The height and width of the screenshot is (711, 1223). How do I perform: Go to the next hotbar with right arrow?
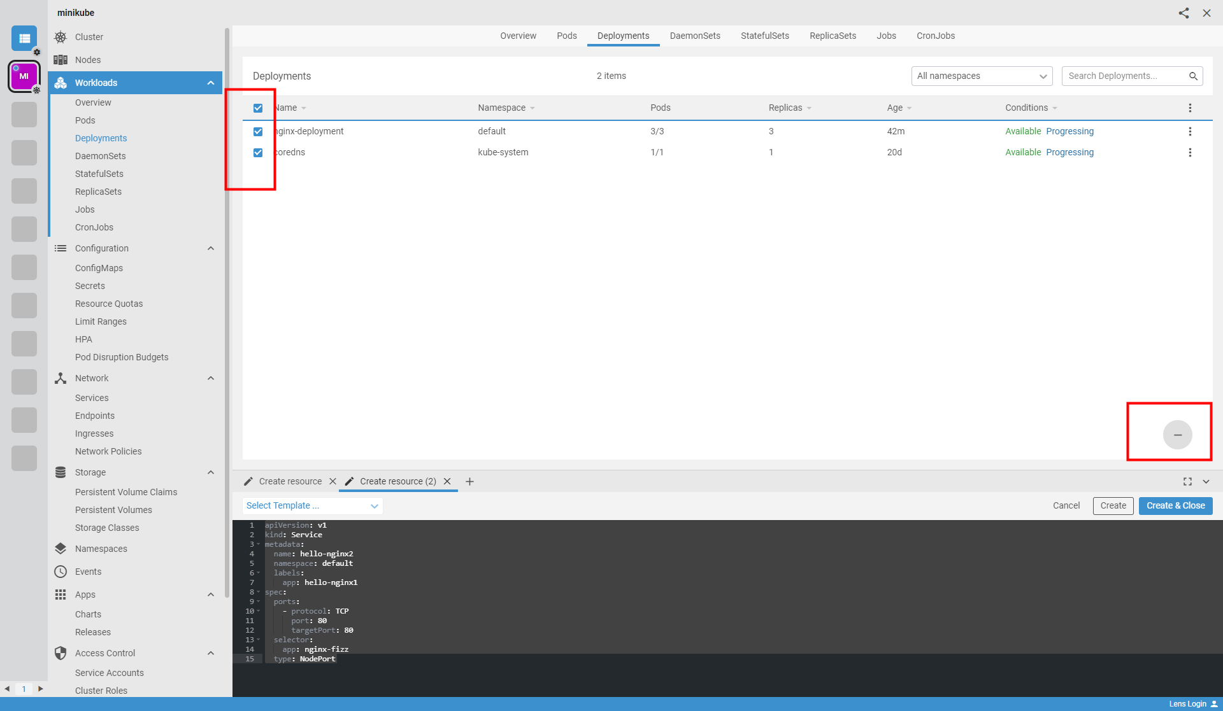pyautogui.click(x=41, y=689)
